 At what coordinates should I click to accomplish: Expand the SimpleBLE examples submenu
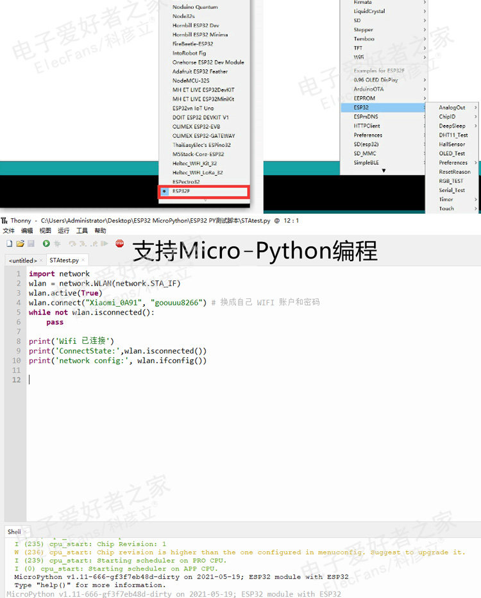pos(383,162)
